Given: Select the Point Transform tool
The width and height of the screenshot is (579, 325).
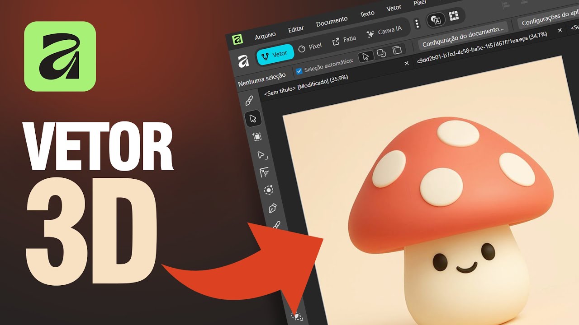Looking at the screenshot, I should (264, 172).
